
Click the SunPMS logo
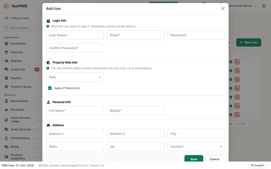[6, 6]
